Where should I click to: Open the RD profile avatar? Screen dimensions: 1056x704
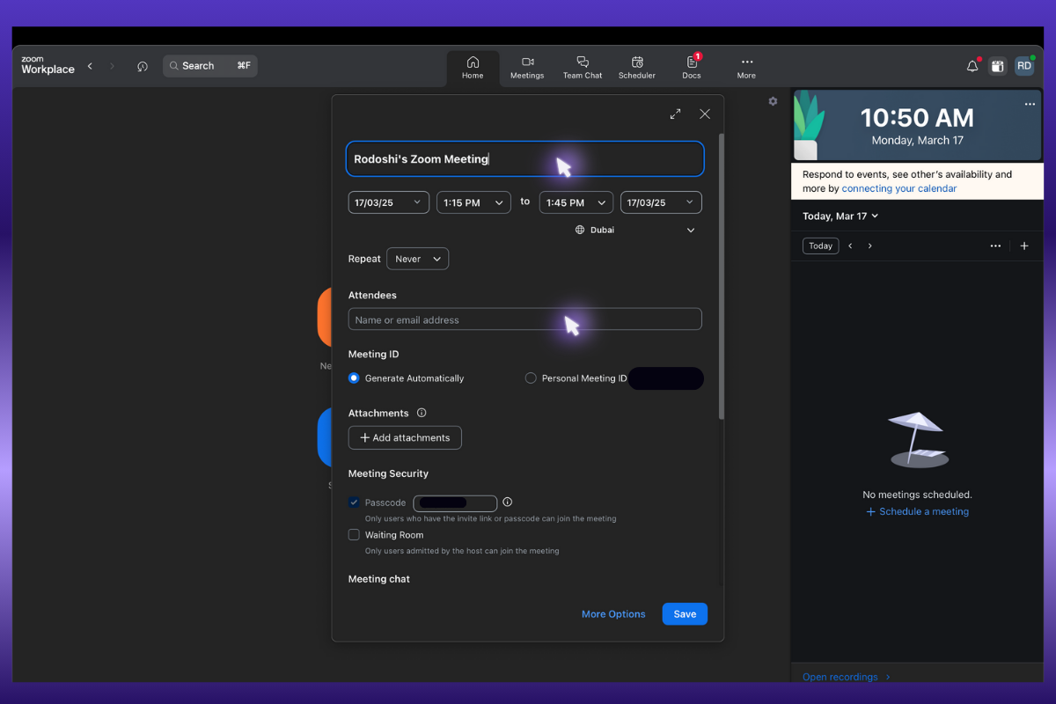1024,66
